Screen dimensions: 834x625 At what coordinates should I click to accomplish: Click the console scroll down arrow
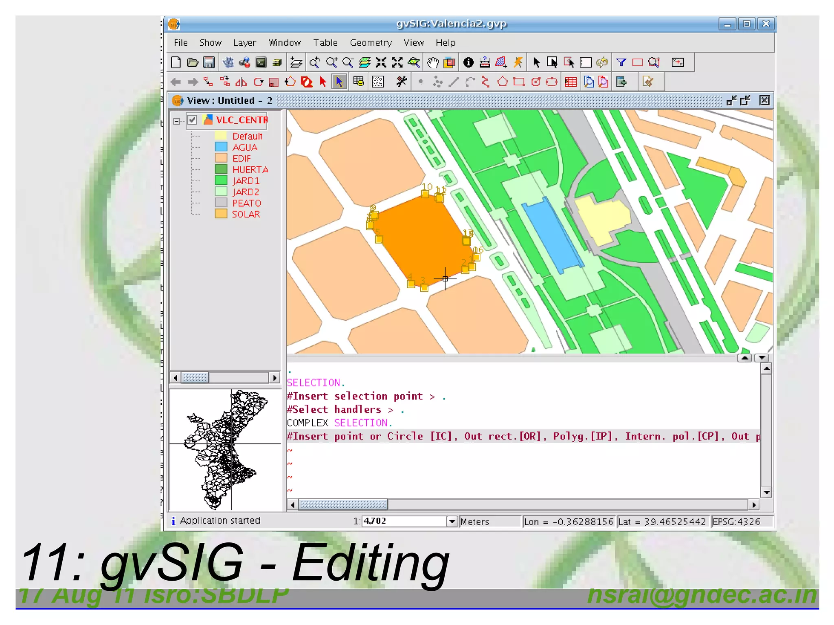click(x=766, y=493)
